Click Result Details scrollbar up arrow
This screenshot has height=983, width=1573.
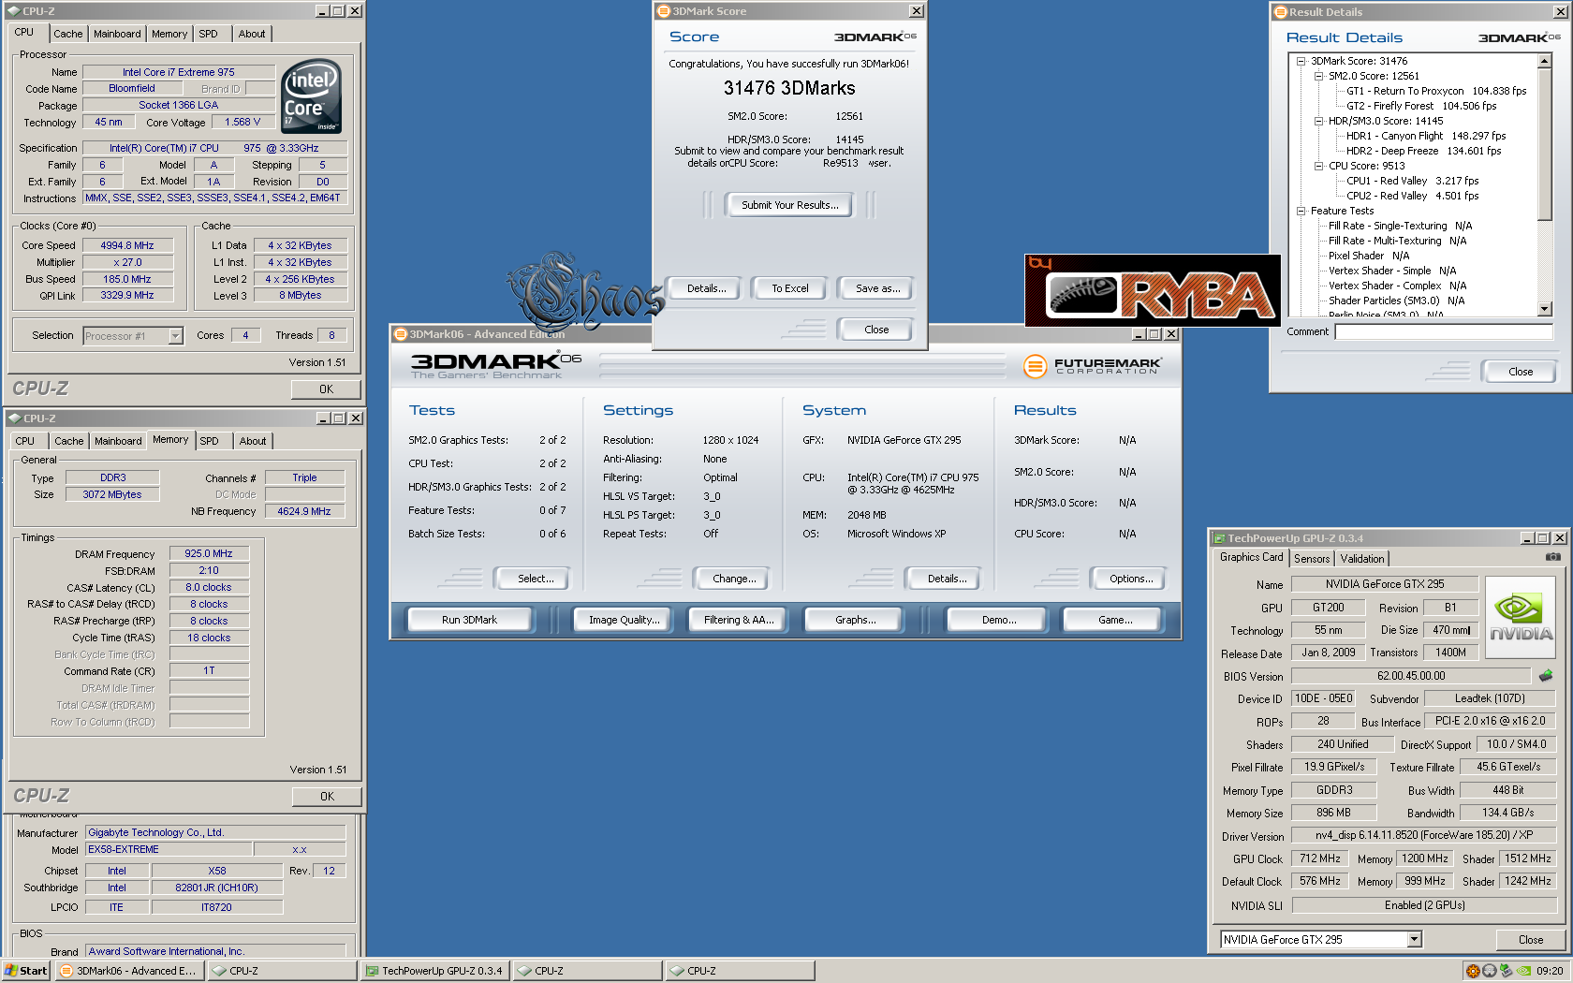pyautogui.click(x=1544, y=61)
